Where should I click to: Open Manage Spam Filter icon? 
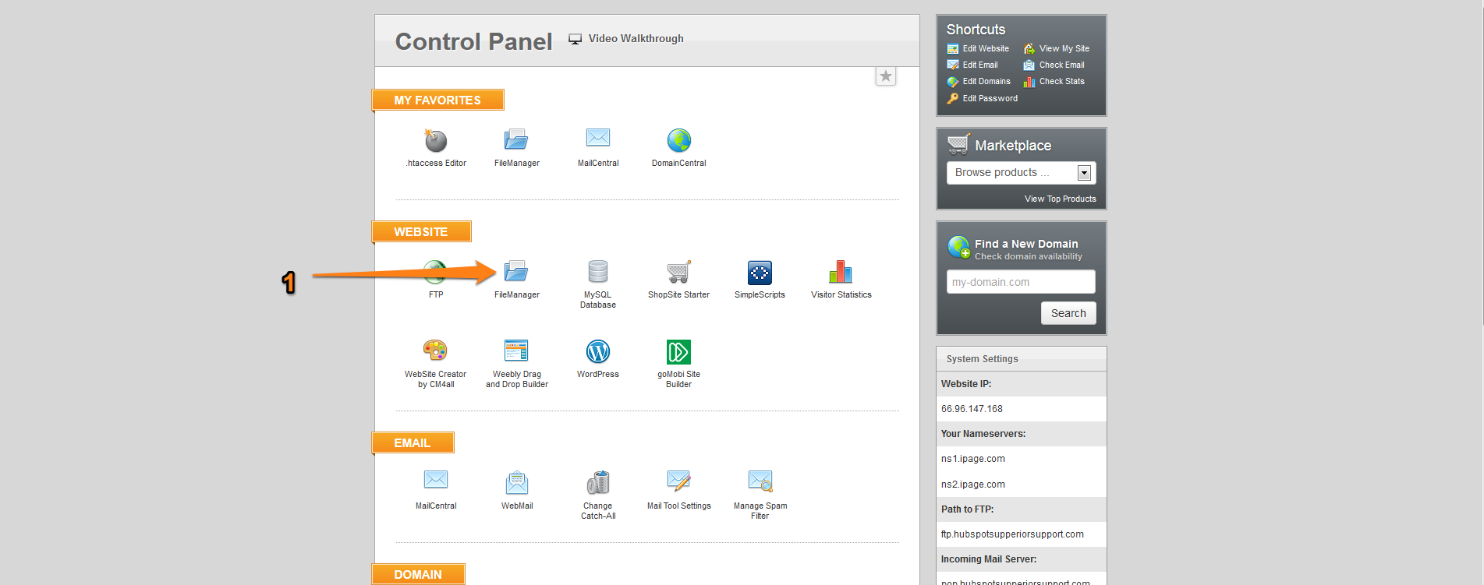(x=760, y=481)
